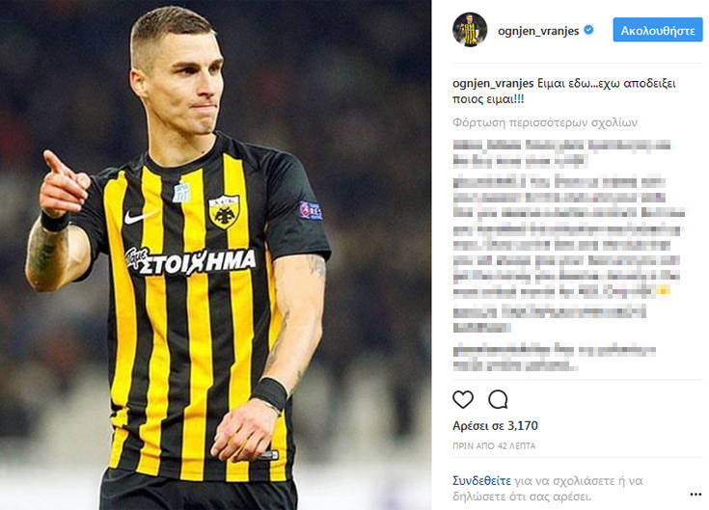Open the three-dot more options menu
Image resolution: width=709 pixels, height=510 pixels.
pyautogui.click(x=695, y=495)
